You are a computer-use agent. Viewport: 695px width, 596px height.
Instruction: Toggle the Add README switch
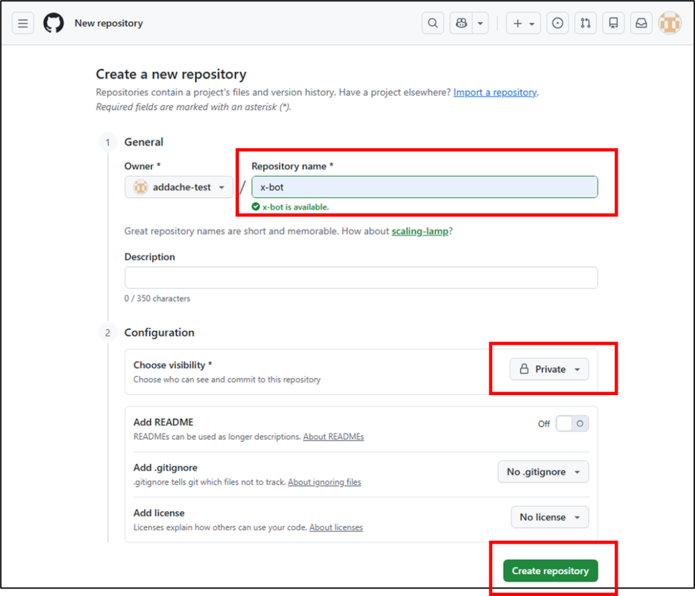point(571,424)
